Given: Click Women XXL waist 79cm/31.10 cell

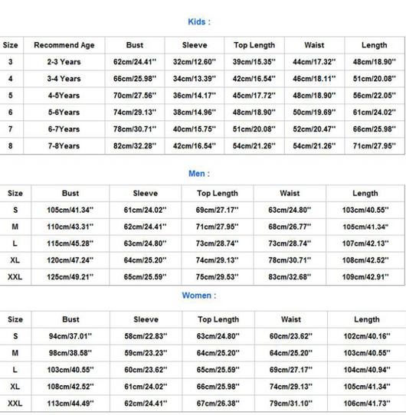Looking at the screenshot, I should point(291,404).
